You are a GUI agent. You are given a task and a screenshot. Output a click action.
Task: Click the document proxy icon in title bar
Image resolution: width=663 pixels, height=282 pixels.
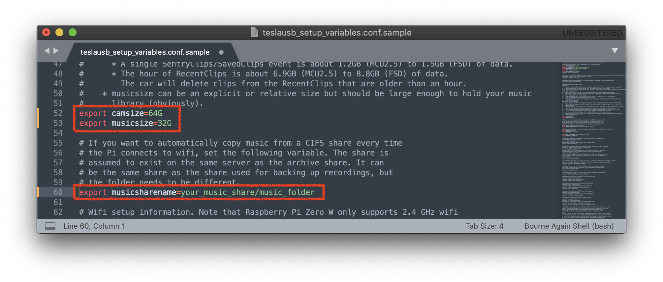pyautogui.click(x=255, y=32)
